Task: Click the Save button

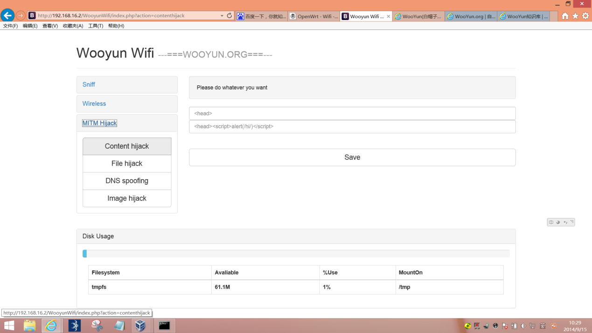Action: pyautogui.click(x=352, y=157)
